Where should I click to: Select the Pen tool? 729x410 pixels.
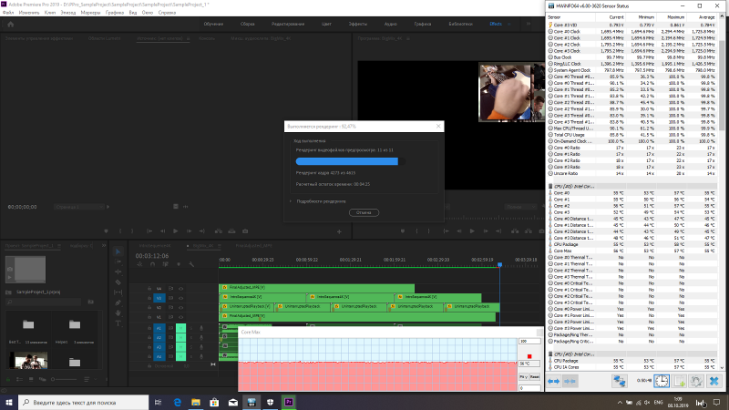tap(118, 302)
